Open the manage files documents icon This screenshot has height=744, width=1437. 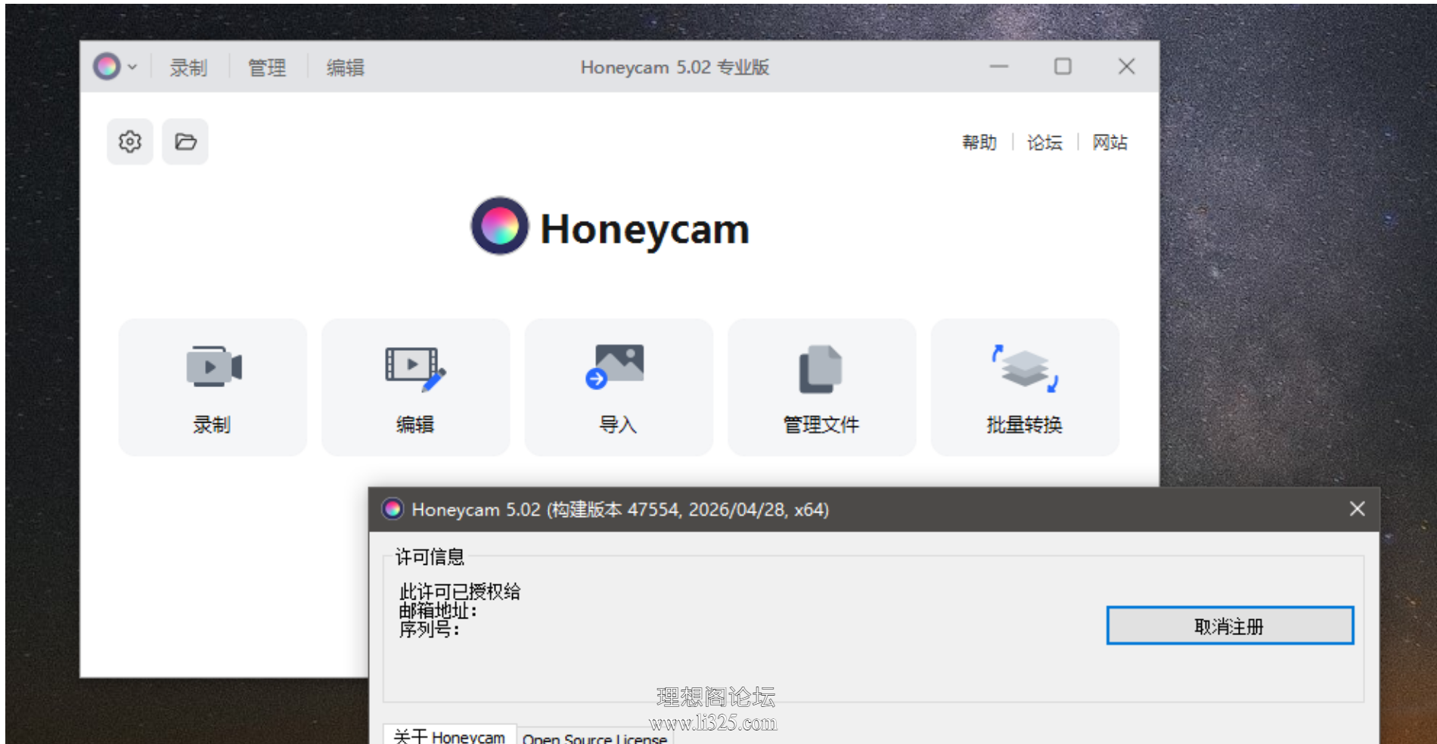click(x=821, y=369)
